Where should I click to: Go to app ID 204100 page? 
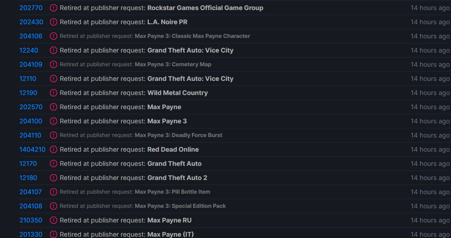pos(31,121)
